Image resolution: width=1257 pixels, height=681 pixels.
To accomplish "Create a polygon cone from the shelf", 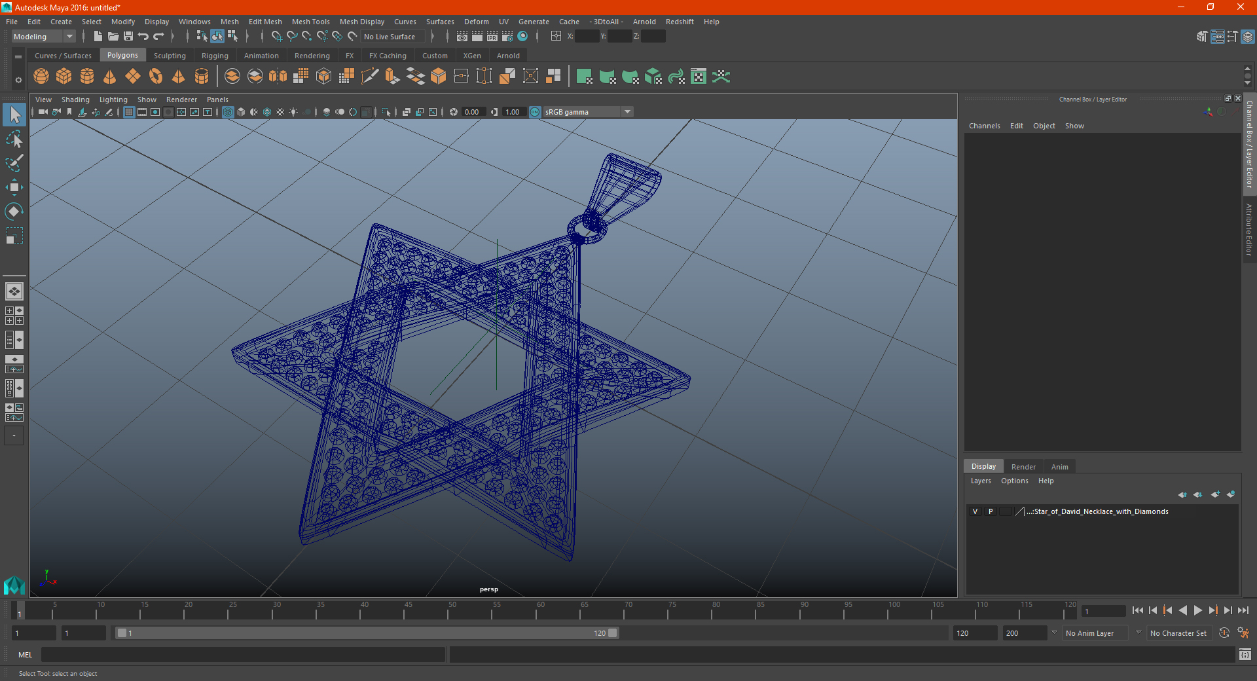I will point(110,77).
